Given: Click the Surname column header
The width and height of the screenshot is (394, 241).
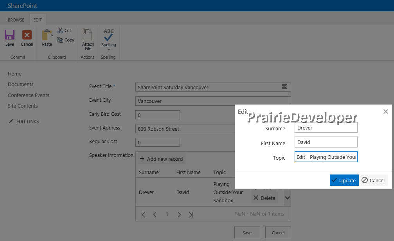Looking at the screenshot, I should point(149,172).
